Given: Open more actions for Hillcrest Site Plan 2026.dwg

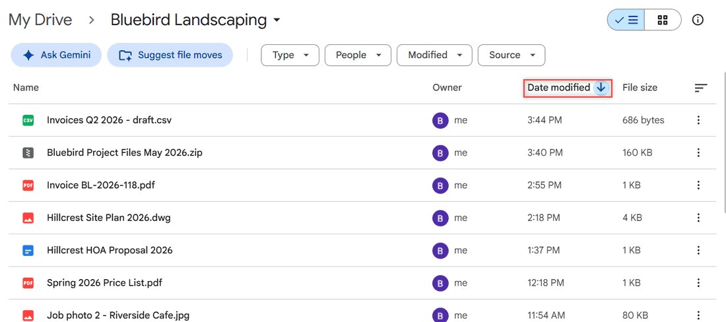Looking at the screenshot, I should coord(698,218).
